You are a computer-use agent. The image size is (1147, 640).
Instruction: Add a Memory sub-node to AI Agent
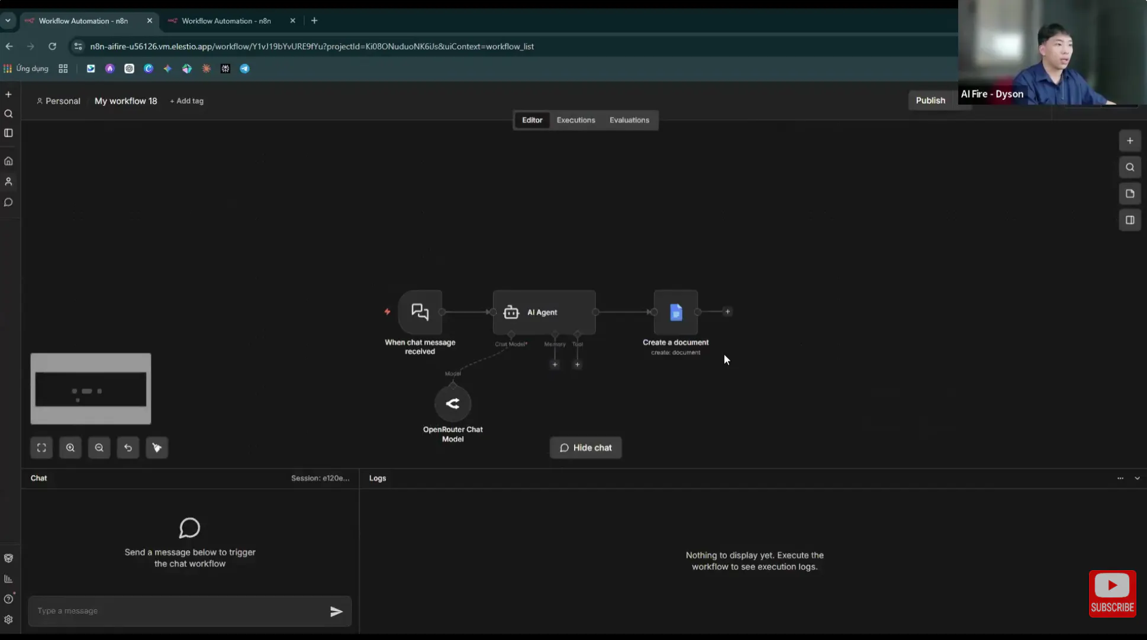pyautogui.click(x=555, y=364)
